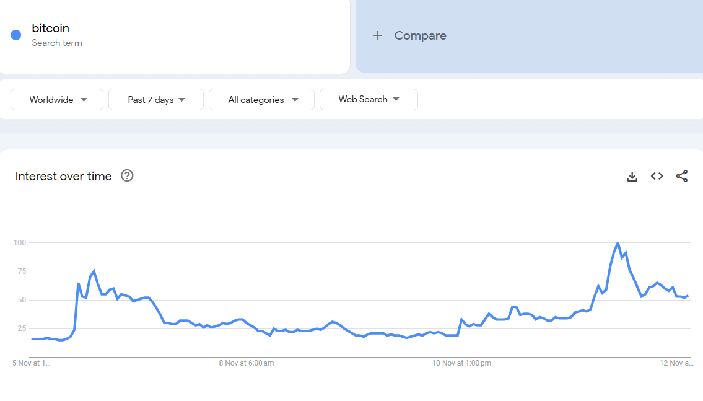
Task: Expand the Web Search type dropdown
Action: click(x=369, y=99)
